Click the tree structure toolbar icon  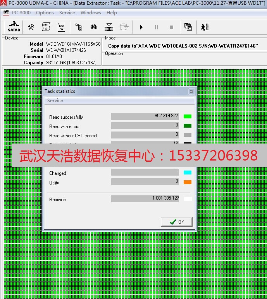pyautogui.click(x=78, y=27)
